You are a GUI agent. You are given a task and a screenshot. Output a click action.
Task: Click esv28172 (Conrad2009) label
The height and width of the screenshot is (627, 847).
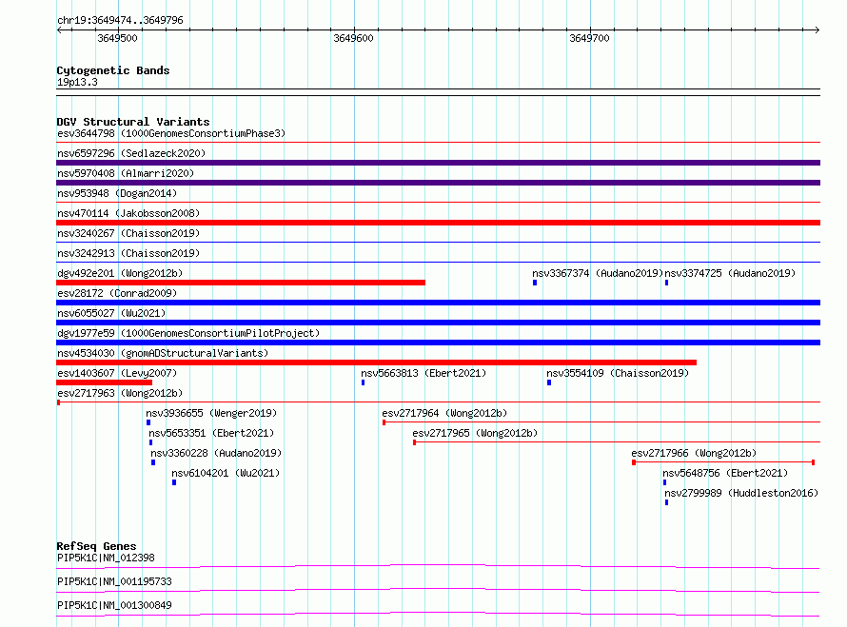[x=117, y=293]
